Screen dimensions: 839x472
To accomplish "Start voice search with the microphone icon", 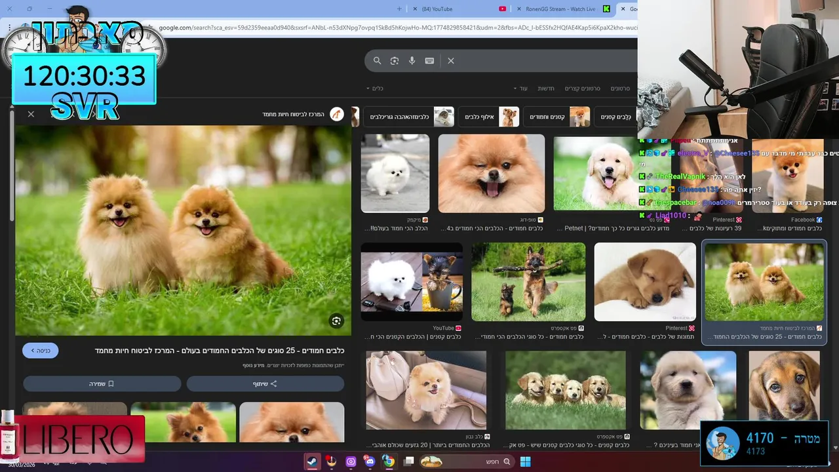I will pos(412,60).
